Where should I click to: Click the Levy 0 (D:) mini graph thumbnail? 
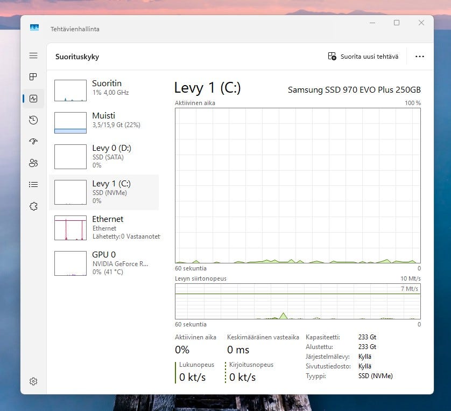tap(71, 157)
